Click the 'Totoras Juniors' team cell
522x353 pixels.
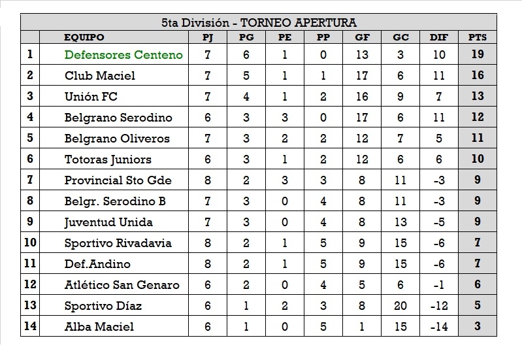pyautogui.click(x=108, y=160)
